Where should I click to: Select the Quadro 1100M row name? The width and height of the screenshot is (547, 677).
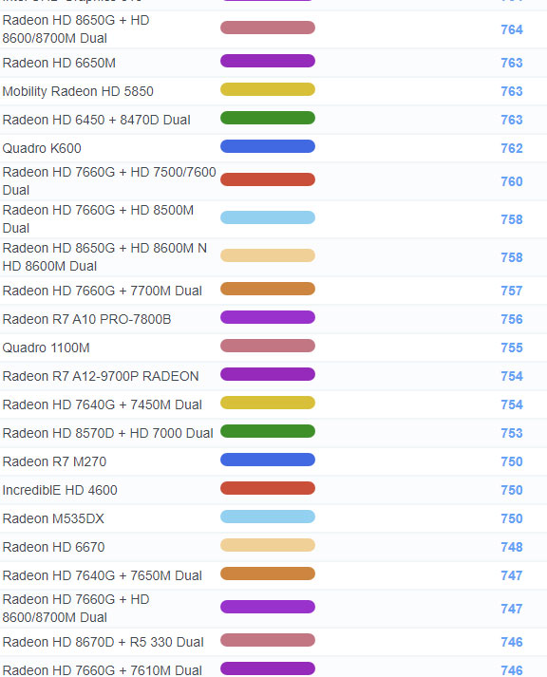pyautogui.click(x=47, y=348)
